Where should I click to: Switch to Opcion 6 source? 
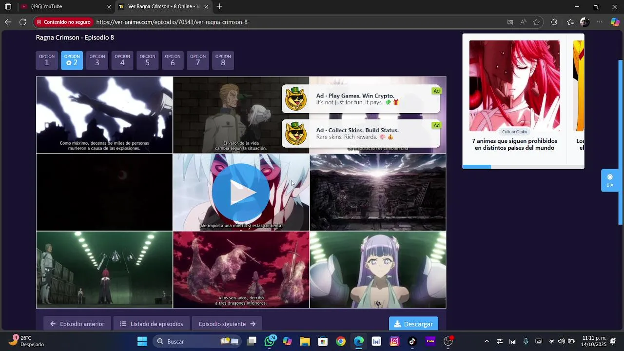173,60
